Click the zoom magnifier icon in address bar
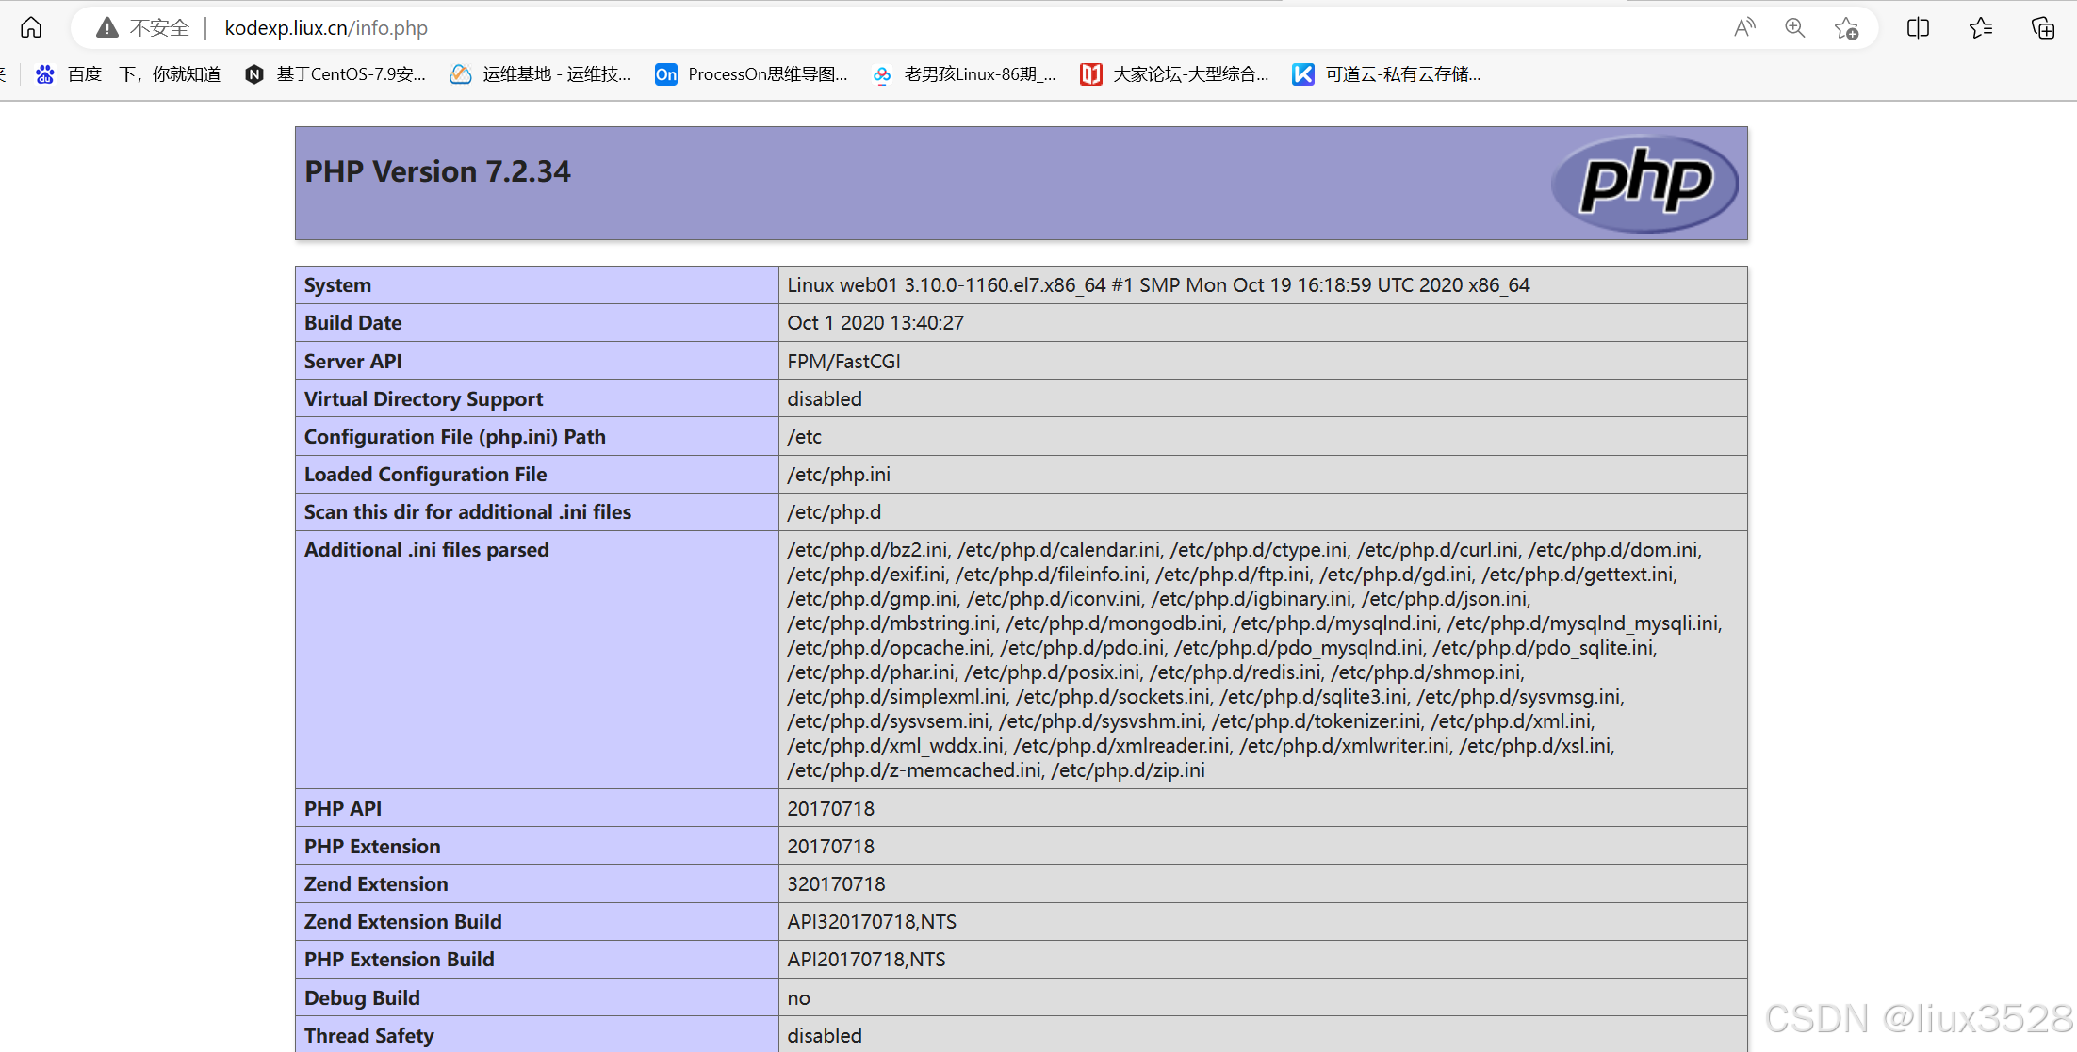The height and width of the screenshot is (1052, 2077). coord(1795,28)
